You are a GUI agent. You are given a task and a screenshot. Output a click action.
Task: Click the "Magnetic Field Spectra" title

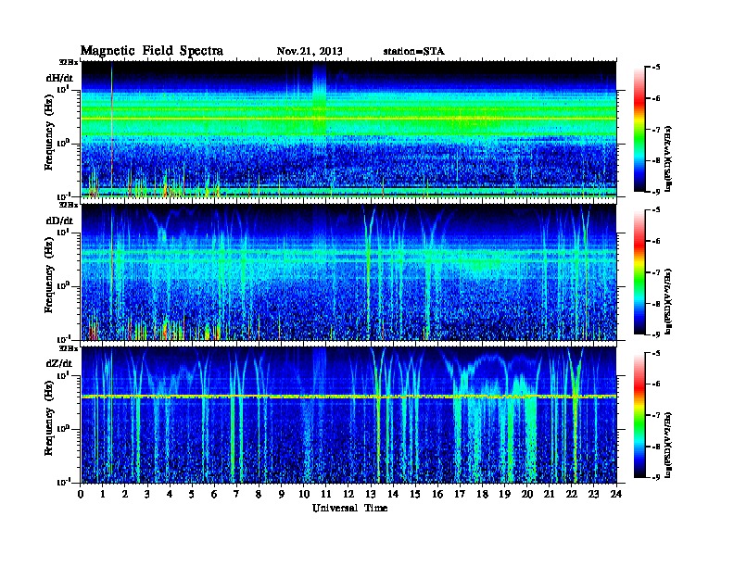point(152,51)
